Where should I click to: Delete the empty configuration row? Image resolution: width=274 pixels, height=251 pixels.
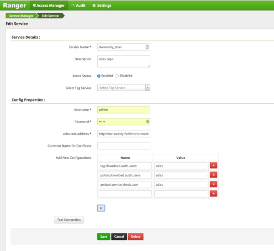point(213,194)
